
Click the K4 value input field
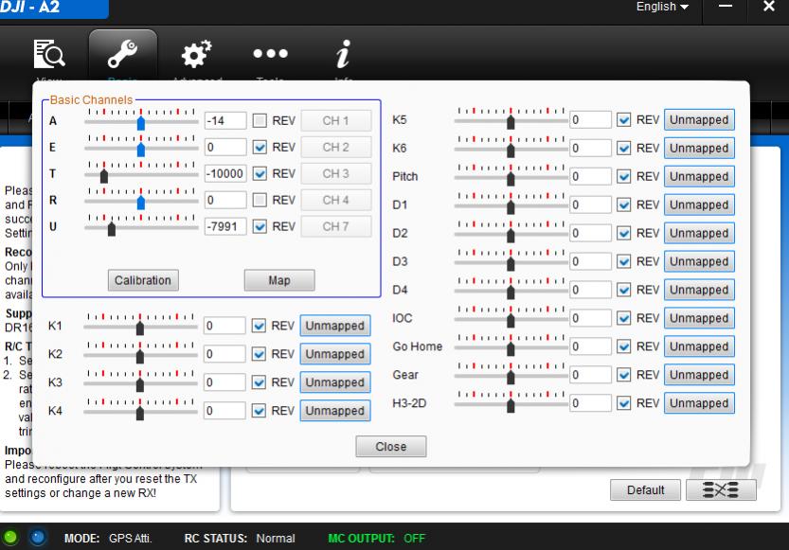point(224,411)
